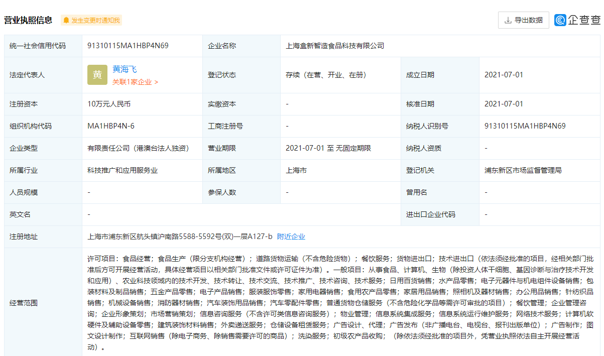
Task: Open the 附近企业 link
Action: point(291,236)
